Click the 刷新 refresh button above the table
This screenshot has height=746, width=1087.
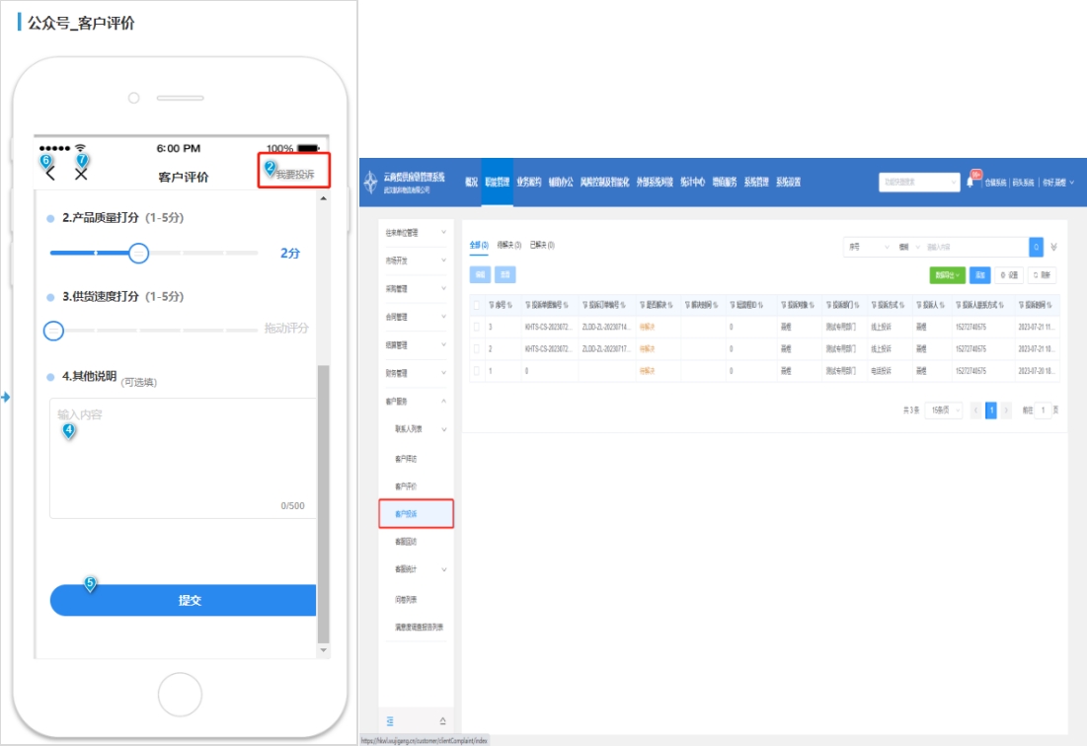pyautogui.click(x=1042, y=275)
